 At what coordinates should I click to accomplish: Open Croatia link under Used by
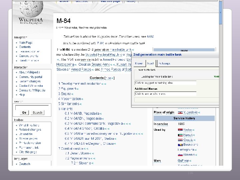point(188,140)
